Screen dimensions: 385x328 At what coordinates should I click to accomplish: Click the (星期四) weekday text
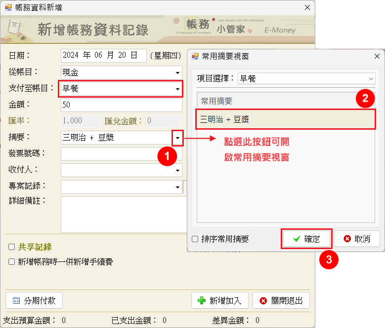pos(166,56)
